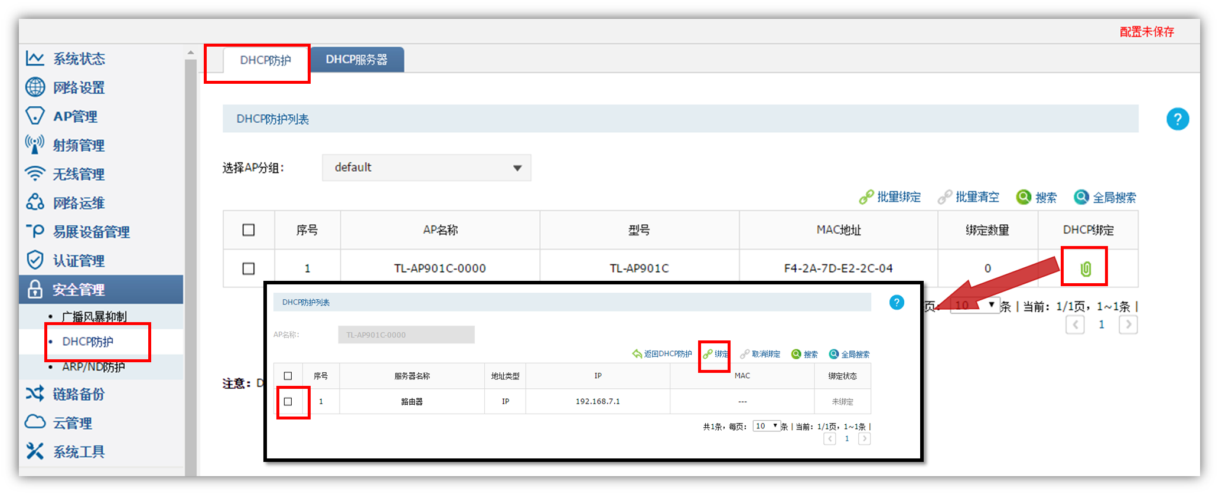Click 全局搜索 above the main AP table
The image size is (1219, 495).
click(x=1104, y=197)
